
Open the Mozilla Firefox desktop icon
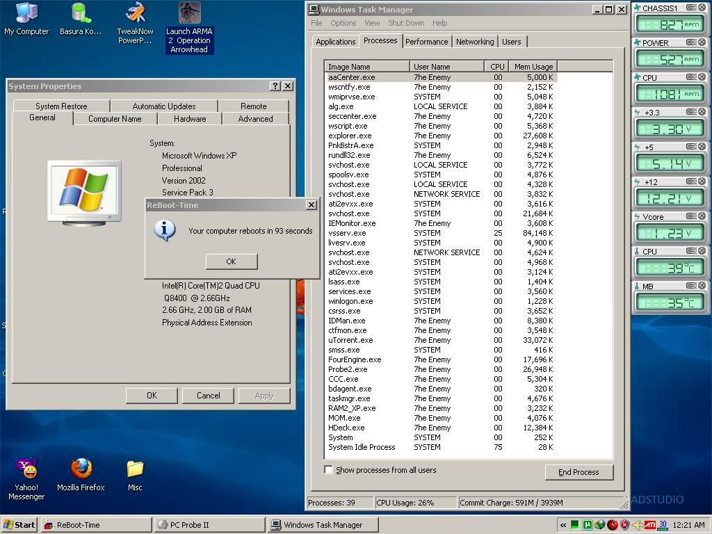(x=81, y=469)
